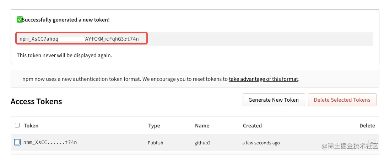The image size is (384, 155).
Task: Click the Delete column header
Action: pos(367,126)
